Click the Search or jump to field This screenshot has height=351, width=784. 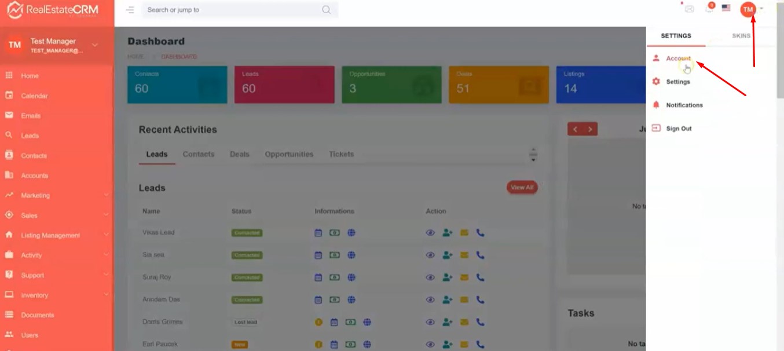pyautogui.click(x=232, y=10)
